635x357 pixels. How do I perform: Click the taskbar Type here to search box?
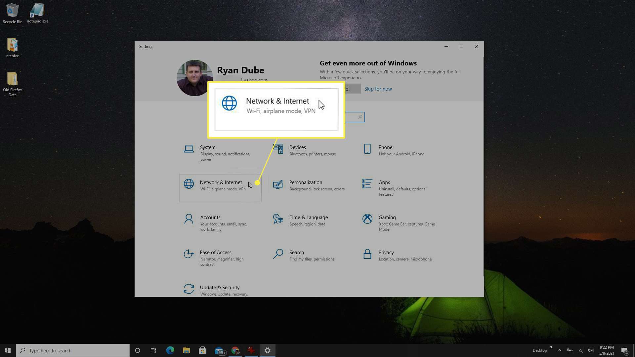pos(73,350)
